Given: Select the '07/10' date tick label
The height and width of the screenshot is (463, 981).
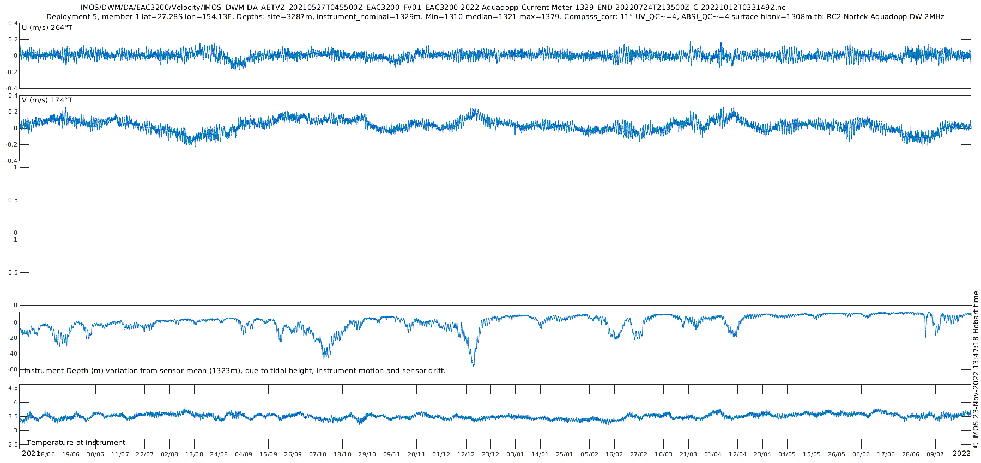Looking at the screenshot, I should (x=318, y=454).
